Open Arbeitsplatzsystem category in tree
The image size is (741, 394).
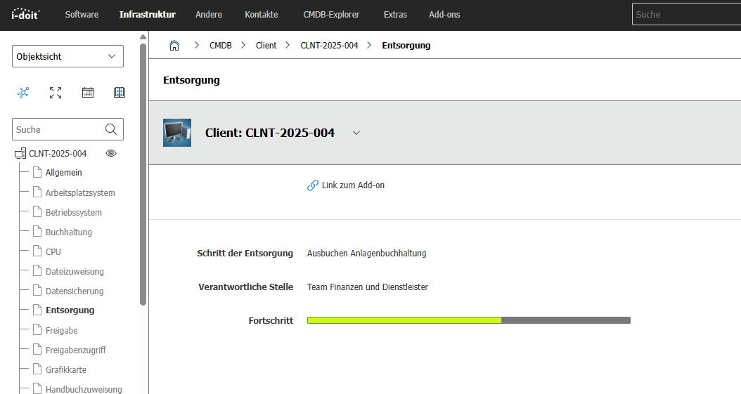[80, 192]
